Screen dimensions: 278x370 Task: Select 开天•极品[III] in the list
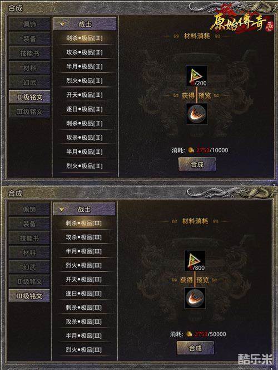click(x=84, y=279)
